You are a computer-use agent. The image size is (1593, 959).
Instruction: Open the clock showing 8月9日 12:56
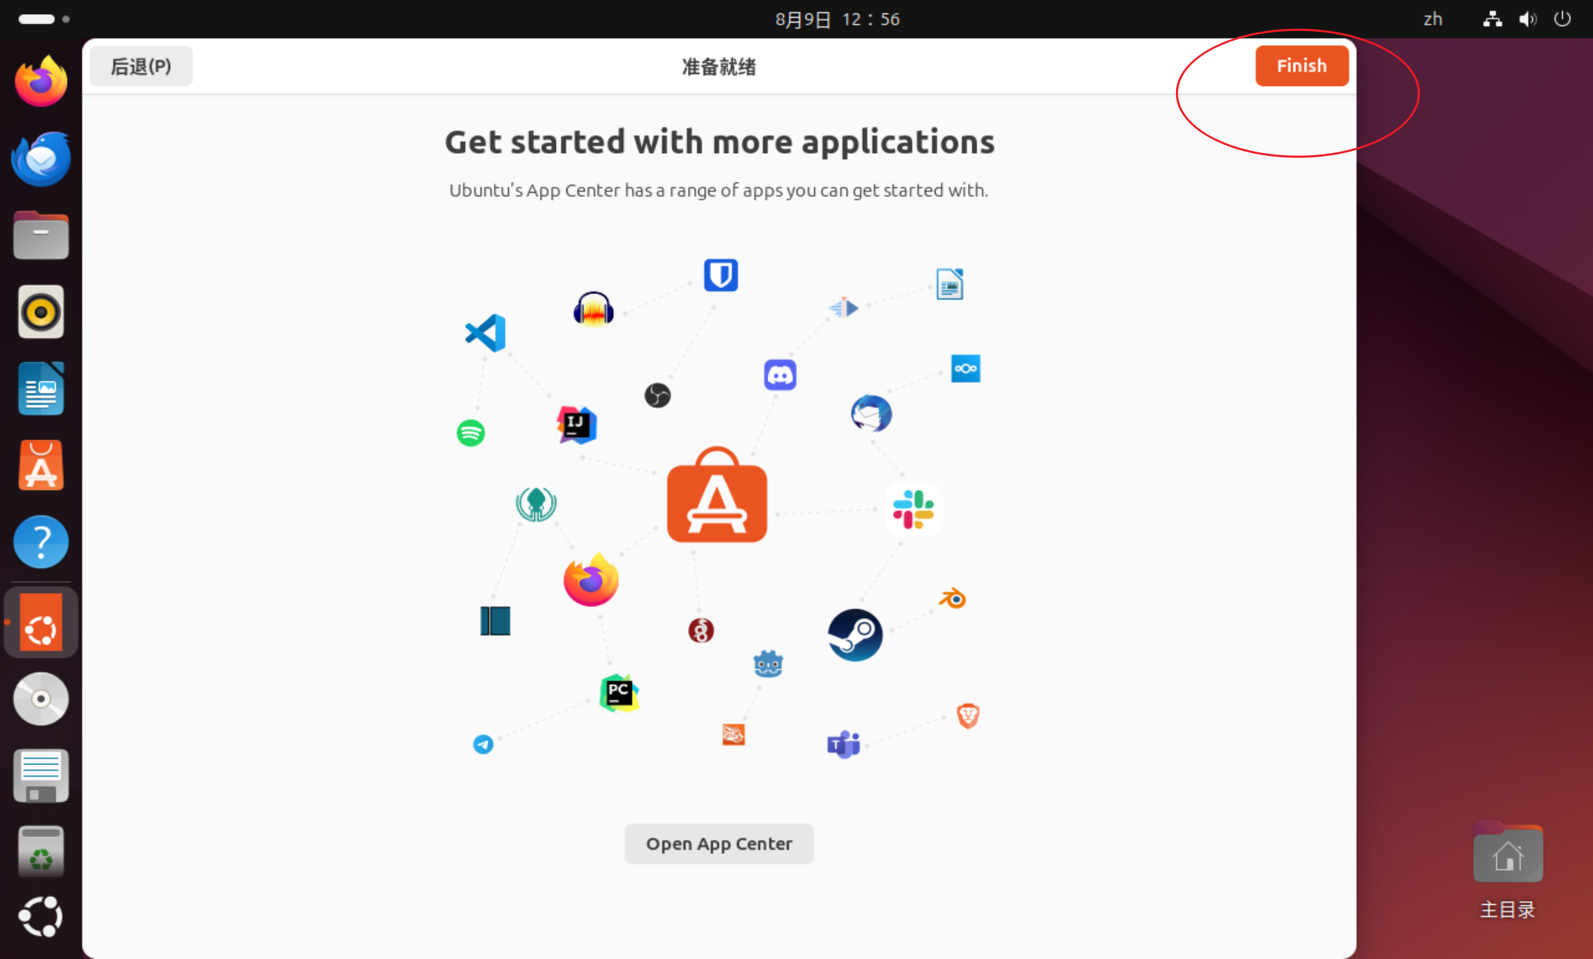point(837,19)
